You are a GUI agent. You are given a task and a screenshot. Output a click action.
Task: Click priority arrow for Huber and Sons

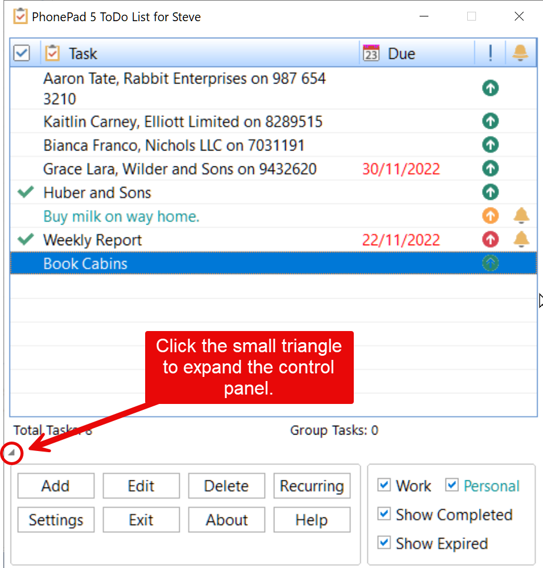point(491,192)
